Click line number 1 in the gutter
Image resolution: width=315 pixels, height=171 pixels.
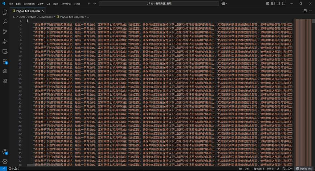pyautogui.click(x=21, y=21)
